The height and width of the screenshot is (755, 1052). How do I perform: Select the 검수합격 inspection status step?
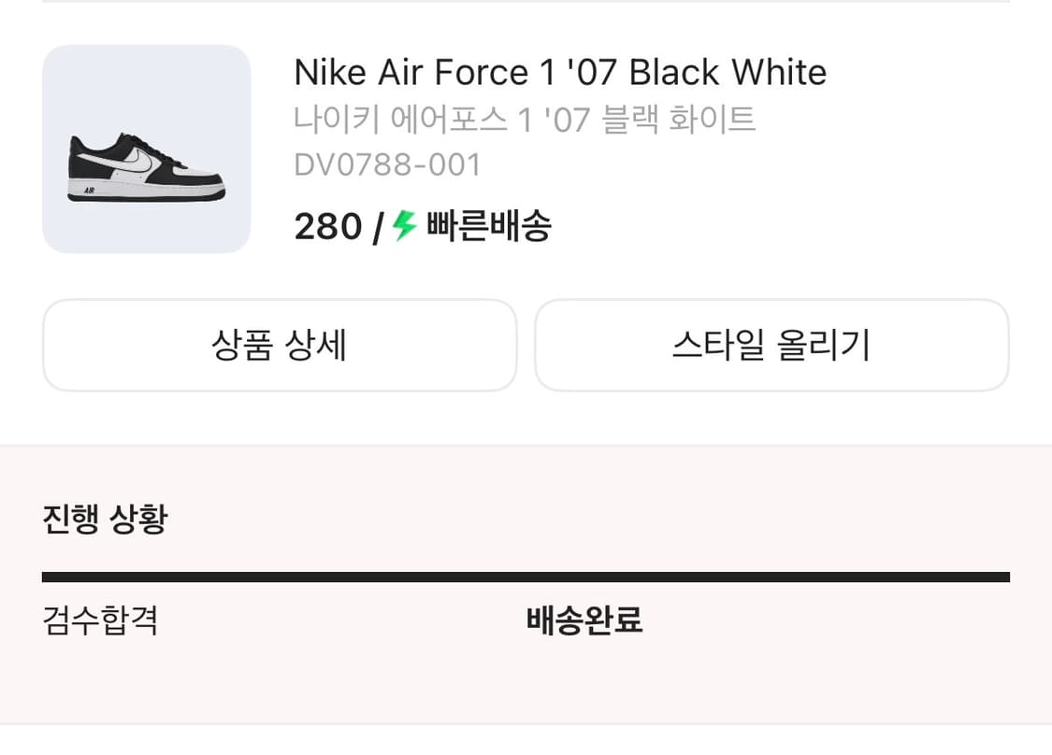(98, 620)
